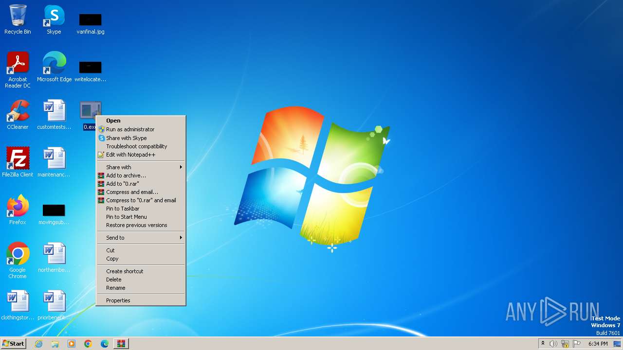Select Troubleshoot compatibility
623x350 pixels.
[x=141, y=146]
